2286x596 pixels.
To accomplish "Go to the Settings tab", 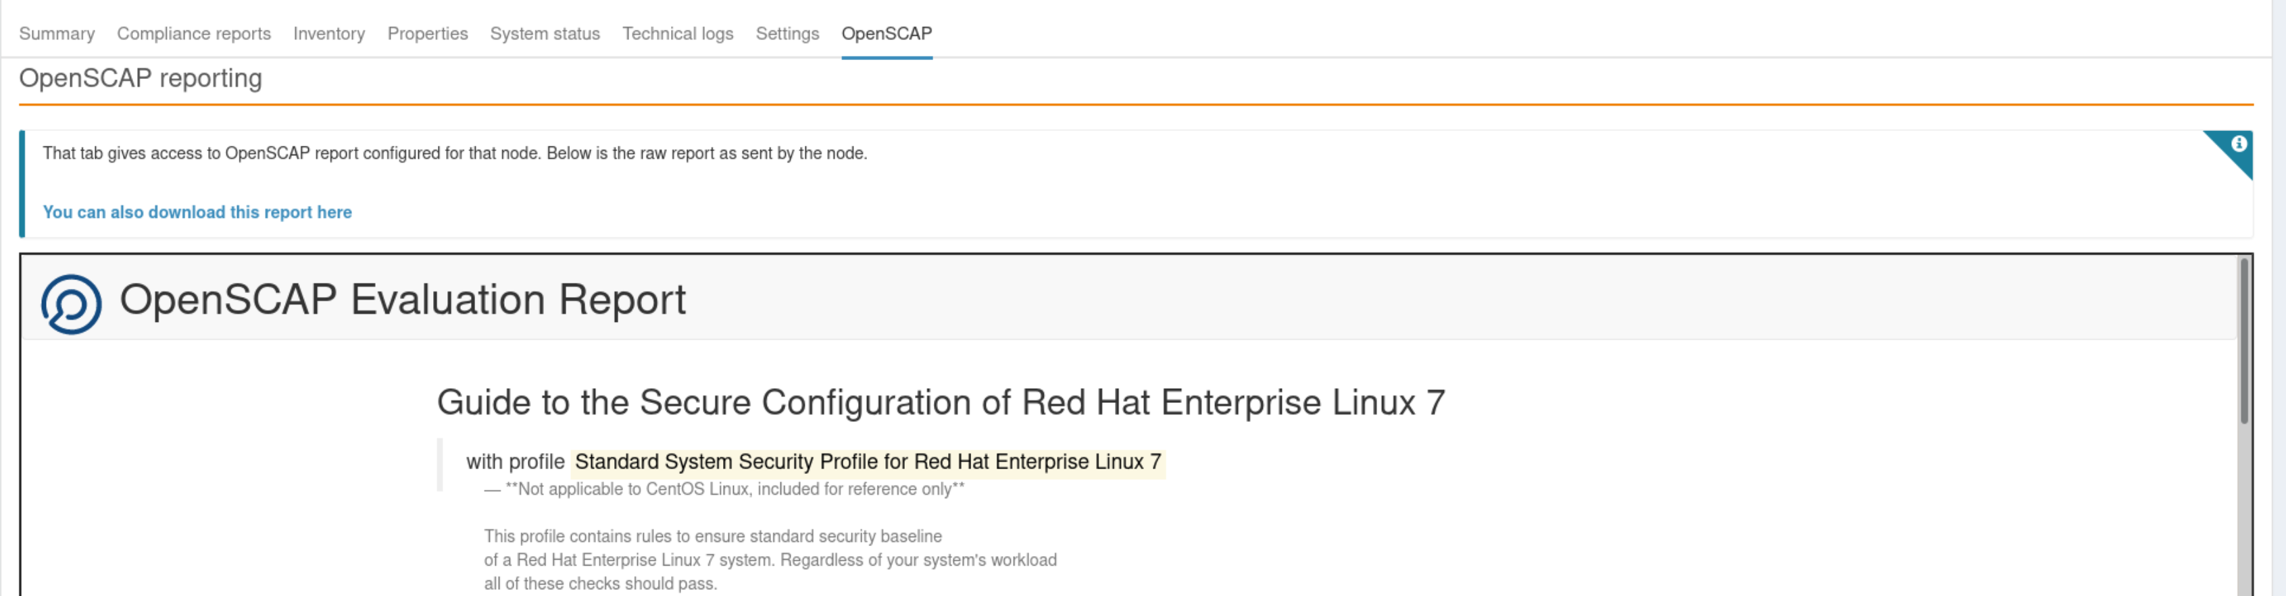I will tap(787, 34).
